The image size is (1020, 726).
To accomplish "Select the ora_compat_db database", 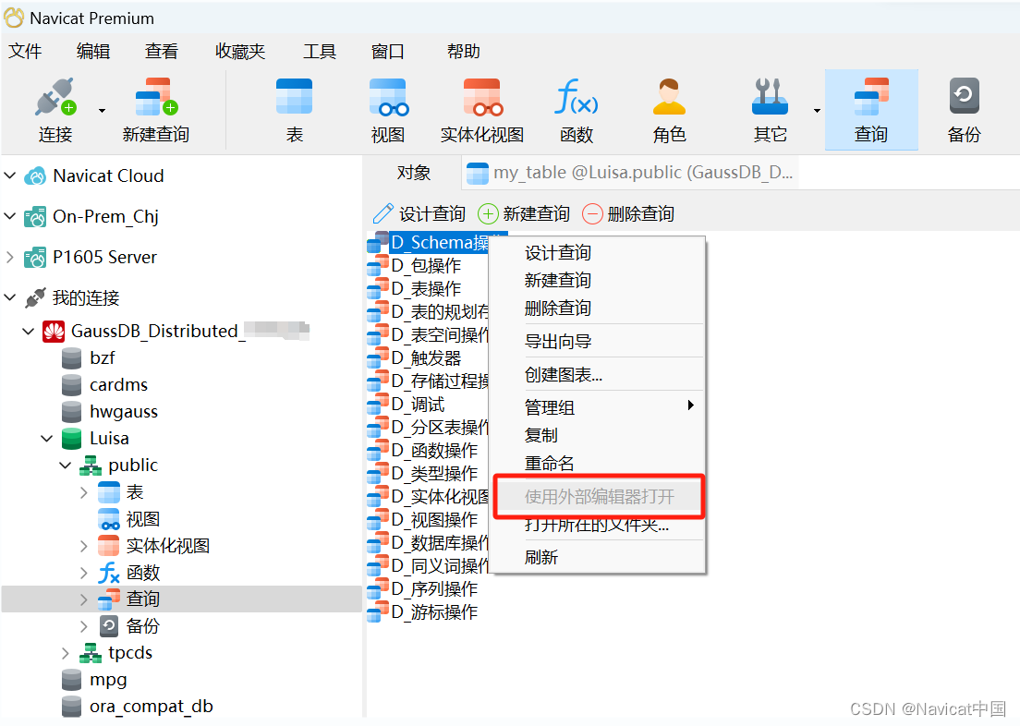I will (x=151, y=707).
